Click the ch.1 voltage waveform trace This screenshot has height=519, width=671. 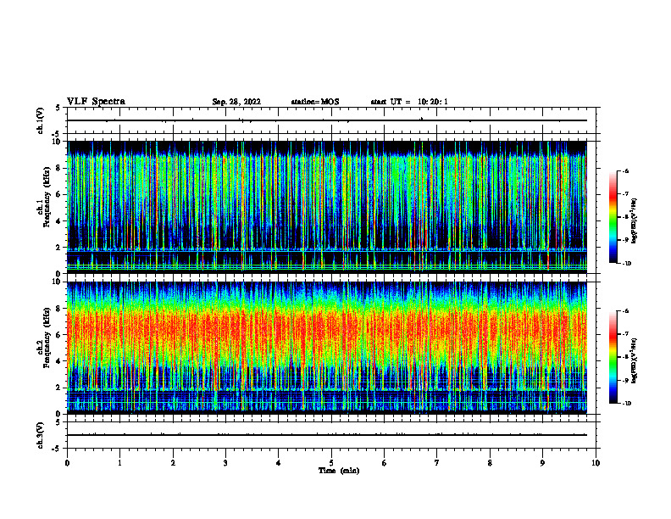pyautogui.click(x=327, y=120)
